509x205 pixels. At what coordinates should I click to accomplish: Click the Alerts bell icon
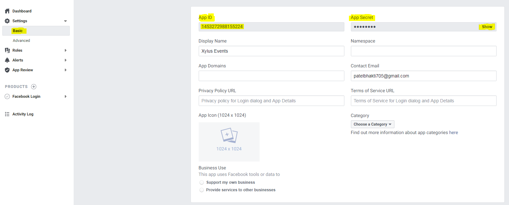pos(7,60)
